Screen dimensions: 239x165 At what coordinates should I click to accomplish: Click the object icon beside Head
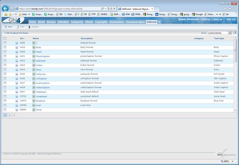(34, 52)
